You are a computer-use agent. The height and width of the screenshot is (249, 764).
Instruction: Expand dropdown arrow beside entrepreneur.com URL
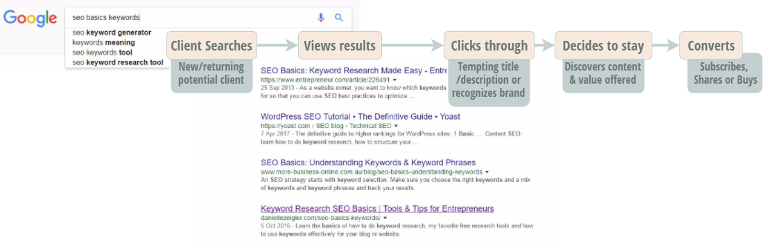394,80
